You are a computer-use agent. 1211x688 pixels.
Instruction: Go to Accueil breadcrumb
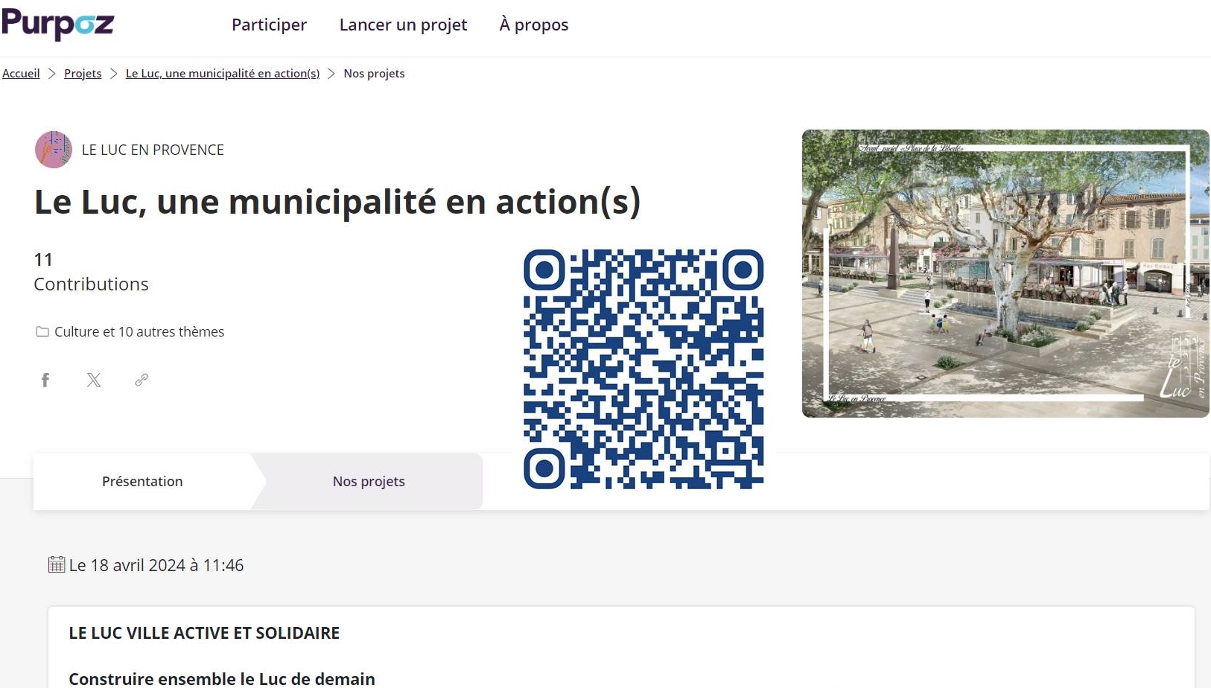[x=21, y=73]
